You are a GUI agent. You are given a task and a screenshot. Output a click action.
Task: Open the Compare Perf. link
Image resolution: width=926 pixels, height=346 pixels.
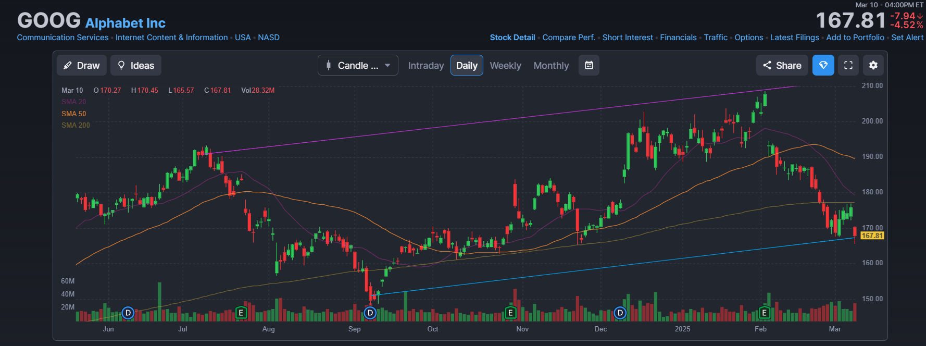(x=569, y=38)
